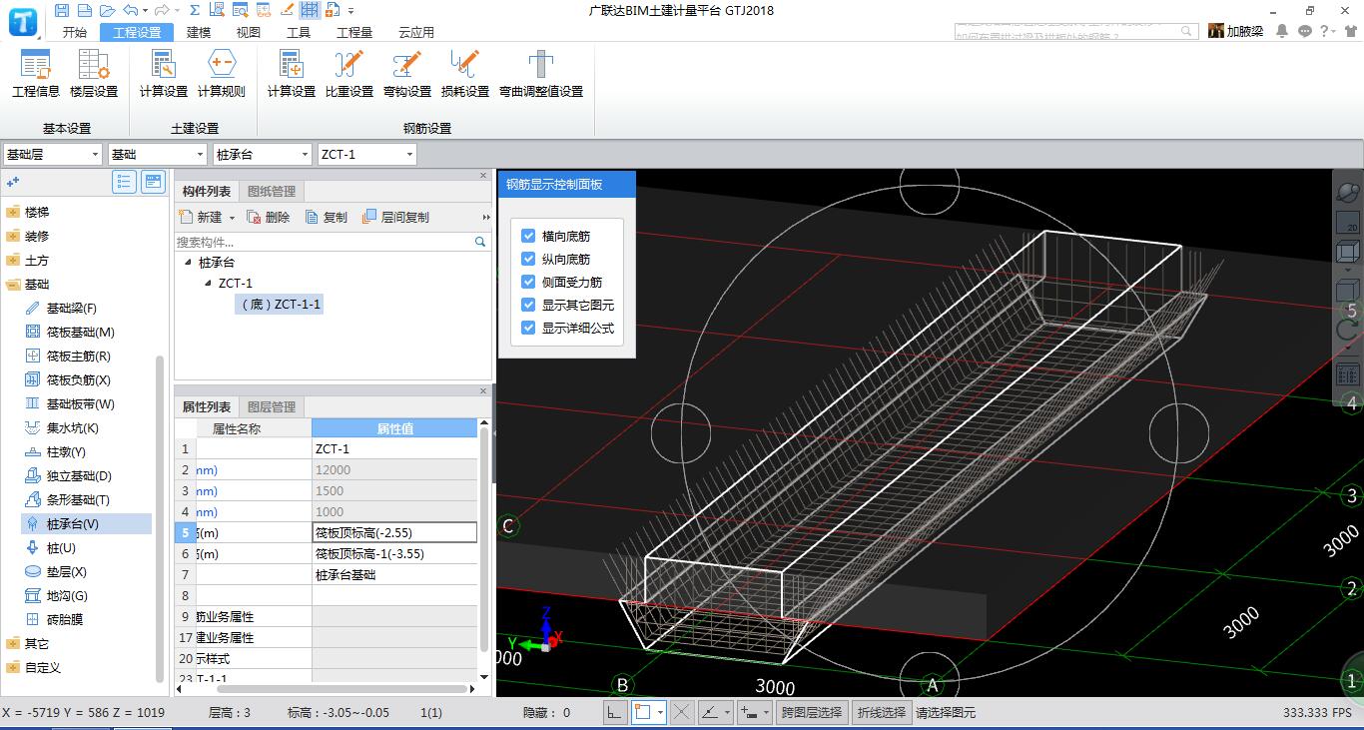
Task: Click 折线选择 button
Action: coord(881,712)
